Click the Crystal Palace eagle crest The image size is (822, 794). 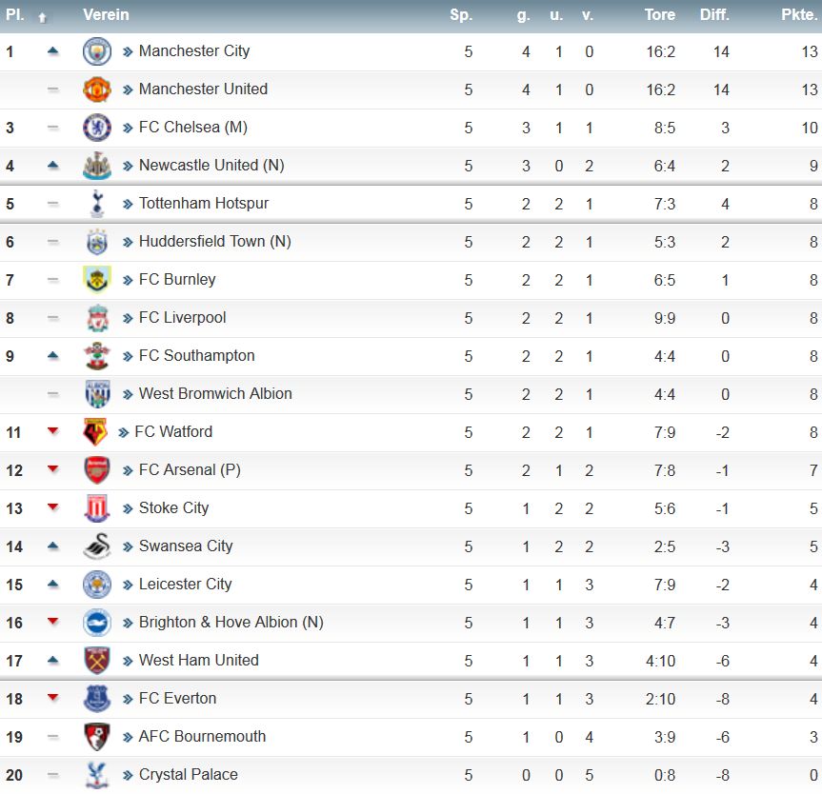click(97, 775)
